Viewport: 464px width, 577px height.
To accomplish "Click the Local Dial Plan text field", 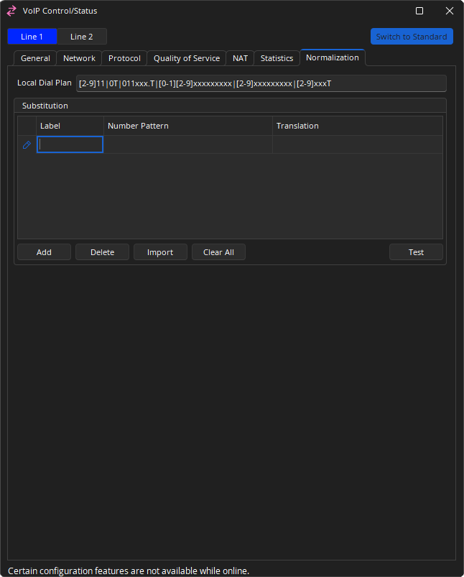I will [x=261, y=83].
